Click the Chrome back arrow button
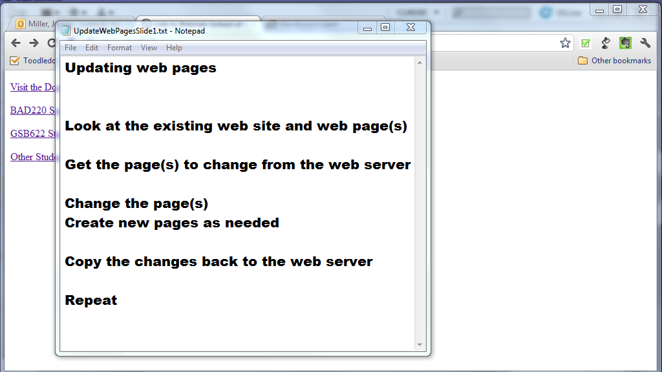This screenshot has width=662, height=372. 16,43
